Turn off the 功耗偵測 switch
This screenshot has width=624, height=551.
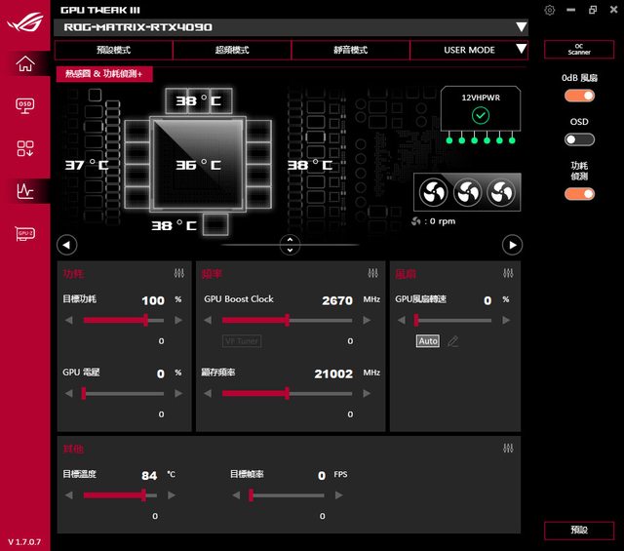[579, 193]
